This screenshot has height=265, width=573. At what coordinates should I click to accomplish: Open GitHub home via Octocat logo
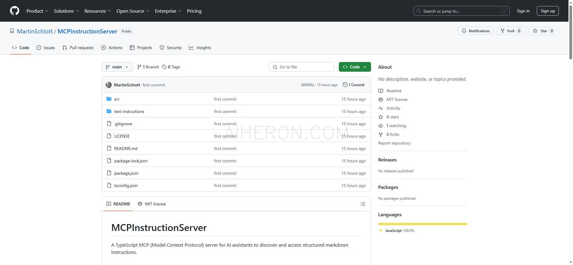(x=14, y=11)
